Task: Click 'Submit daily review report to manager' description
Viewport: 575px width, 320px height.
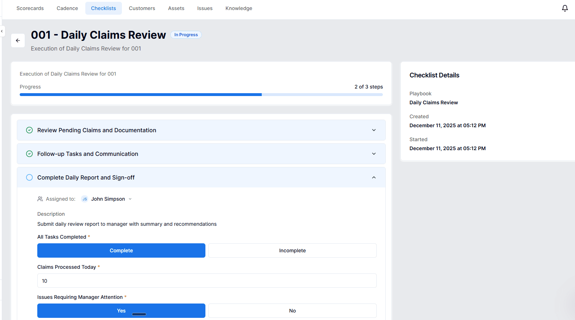Action: pos(127,224)
